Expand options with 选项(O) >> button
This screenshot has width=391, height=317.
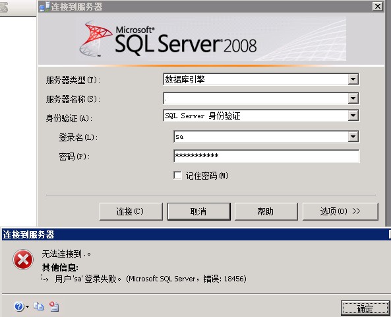pyautogui.click(x=340, y=211)
